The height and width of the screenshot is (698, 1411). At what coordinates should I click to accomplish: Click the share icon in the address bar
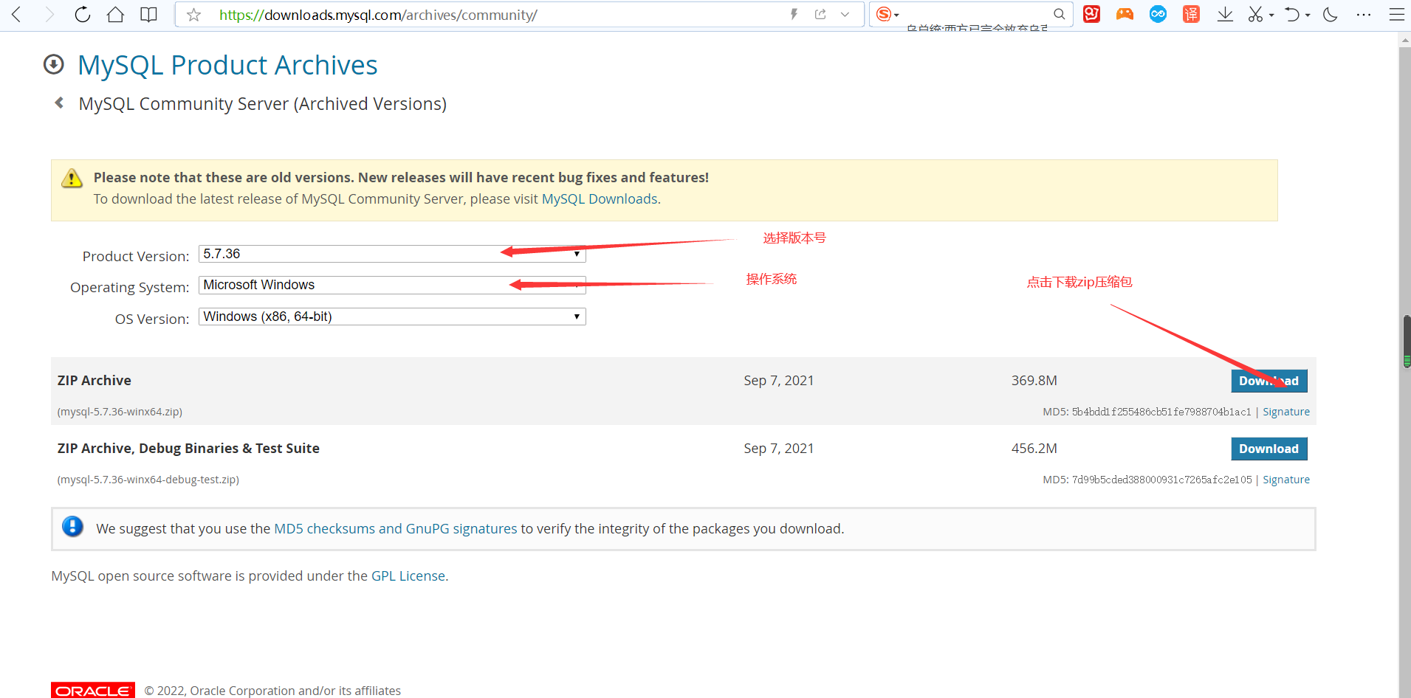coord(820,14)
